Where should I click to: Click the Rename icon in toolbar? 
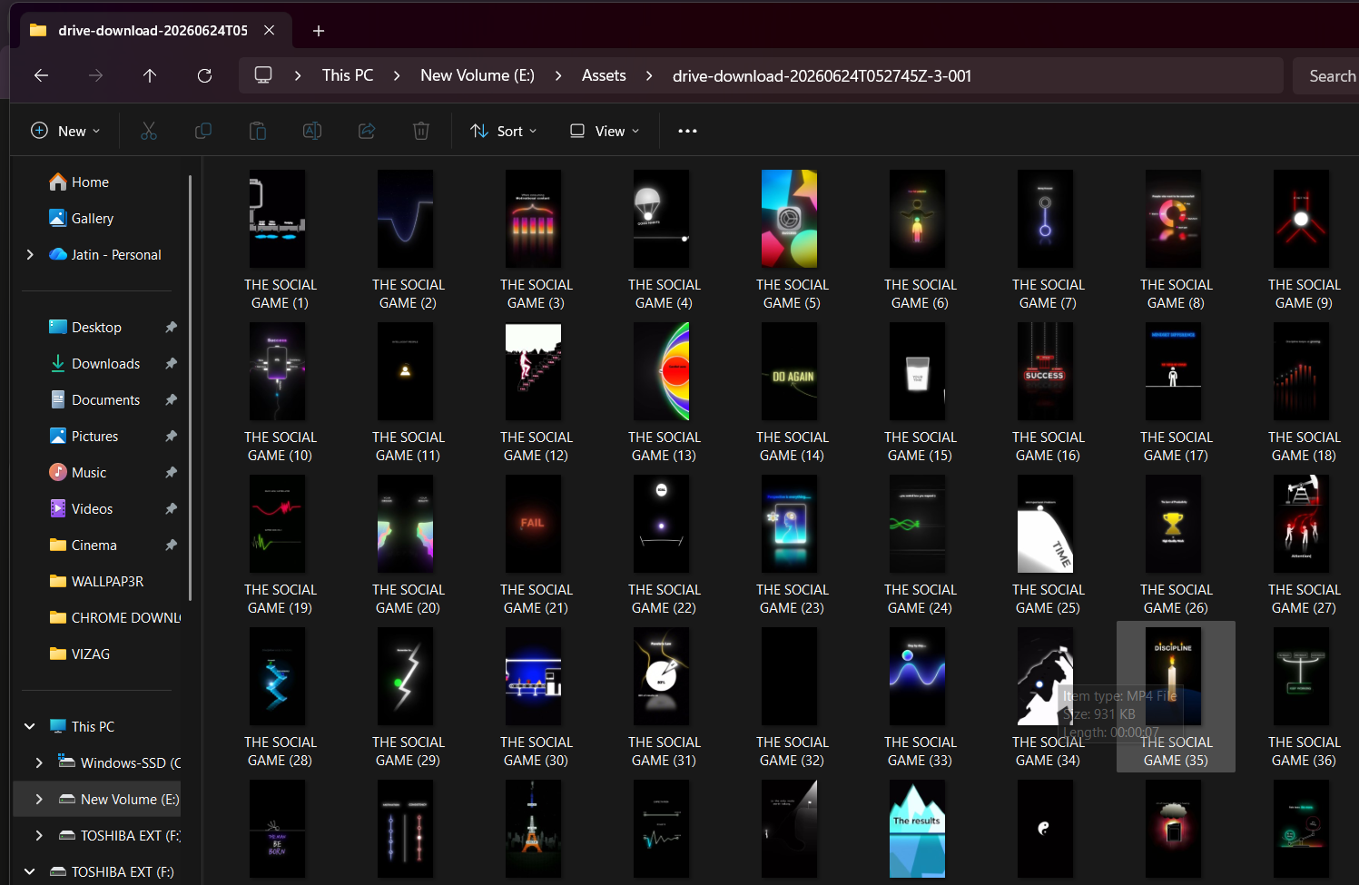312,131
